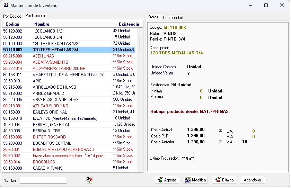Click the I.V.A. percentage value 19
The image size is (291, 188).
(245, 142)
